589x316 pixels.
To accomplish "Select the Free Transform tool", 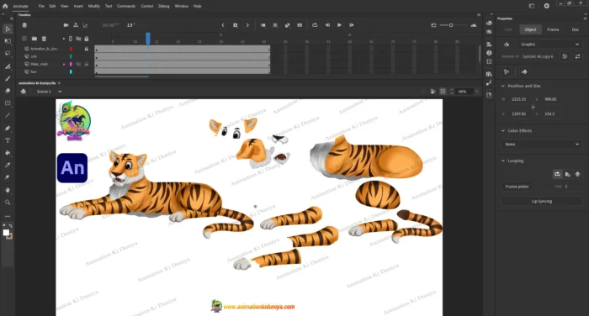I will click(x=8, y=41).
